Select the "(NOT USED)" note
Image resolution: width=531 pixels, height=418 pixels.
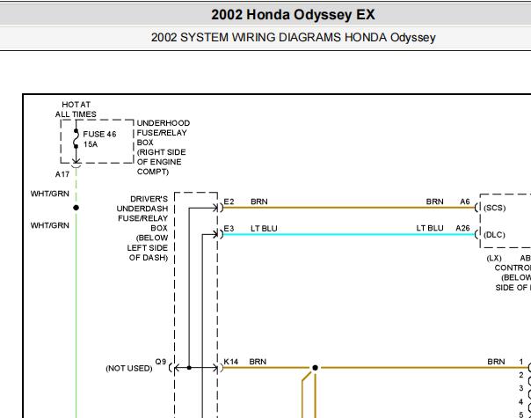pos(129,368)
